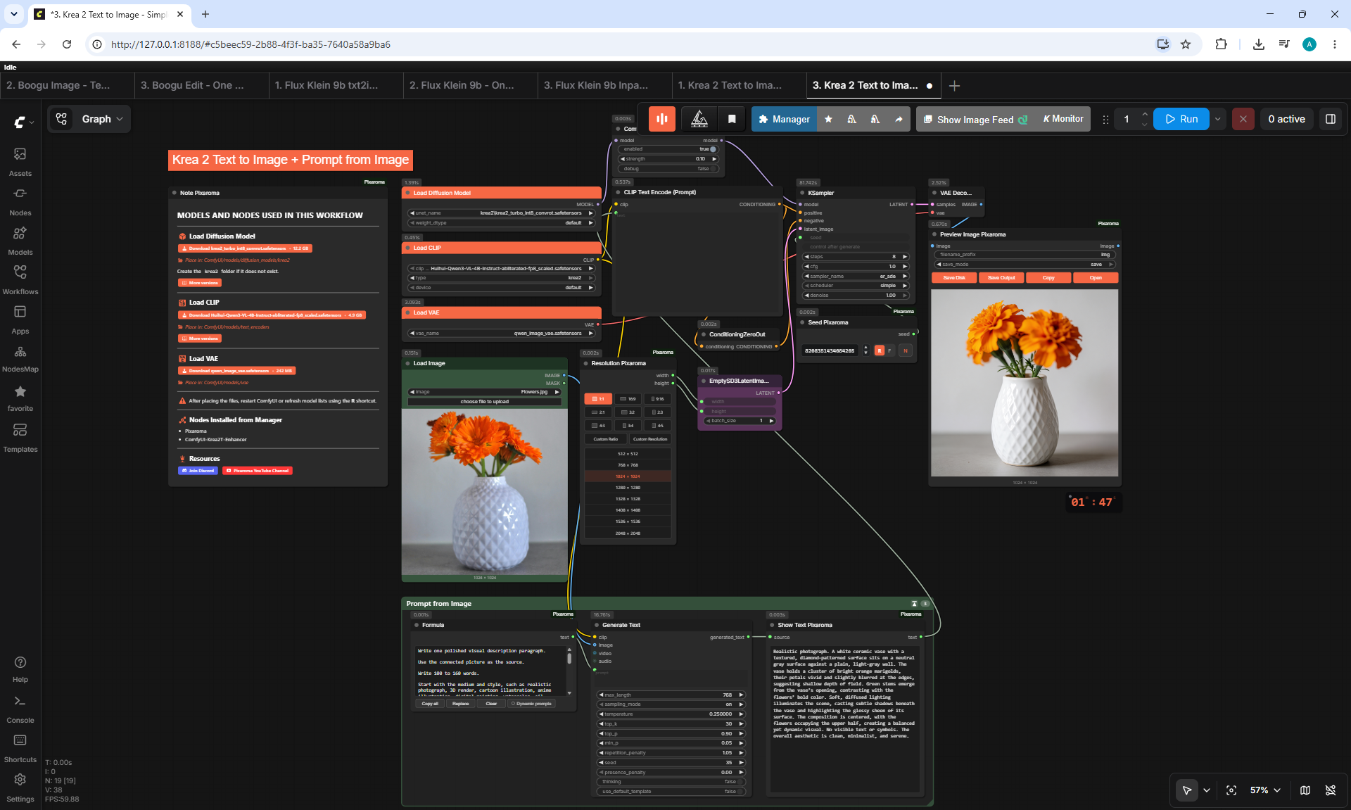This screenshot has height=810, width=1351.
Task: Open the Nodes library sidebar icon
Action: point(20,201)
